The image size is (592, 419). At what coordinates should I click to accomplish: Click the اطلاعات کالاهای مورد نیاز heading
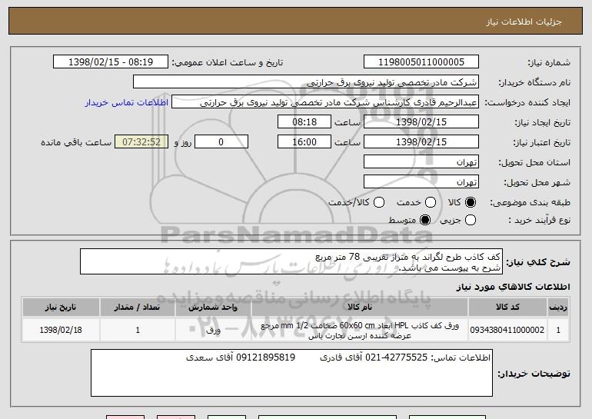tap(513, 287)
